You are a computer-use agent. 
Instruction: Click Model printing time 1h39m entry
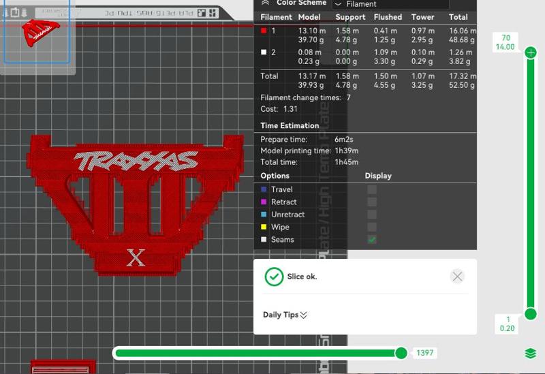[309, 151]
